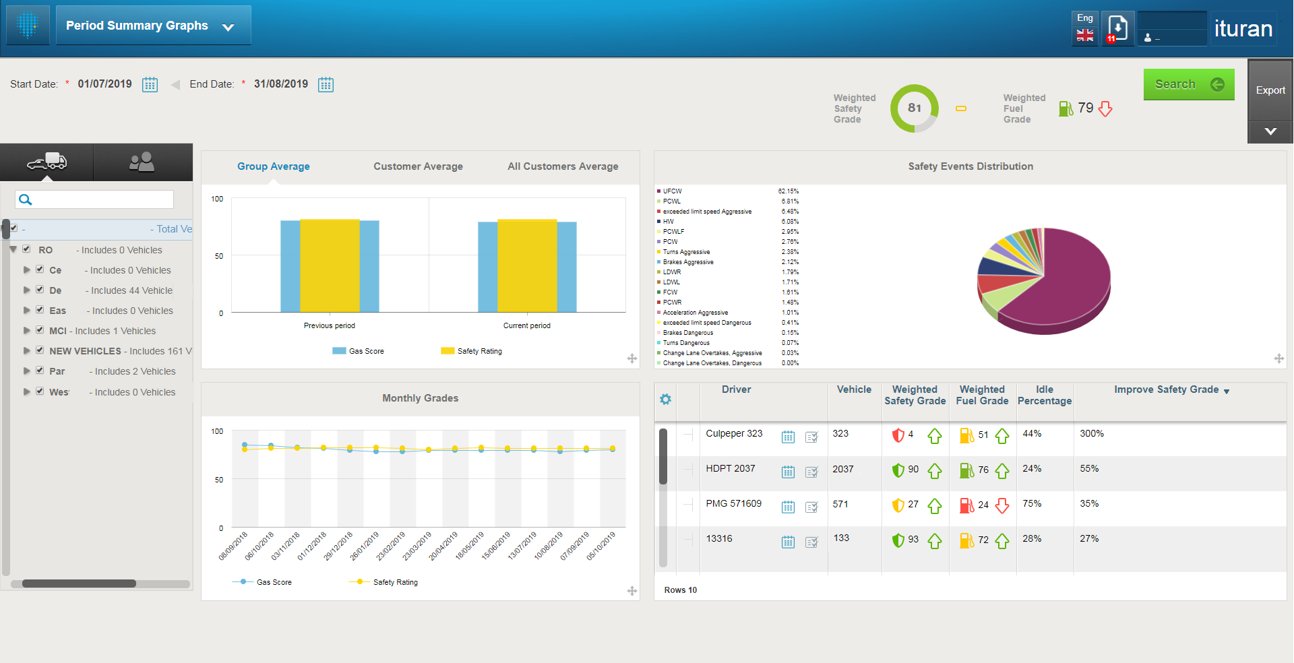Open report checklist icon for Culpeper 323
This screenshot has height=663, width=1294.
point(811,437)
